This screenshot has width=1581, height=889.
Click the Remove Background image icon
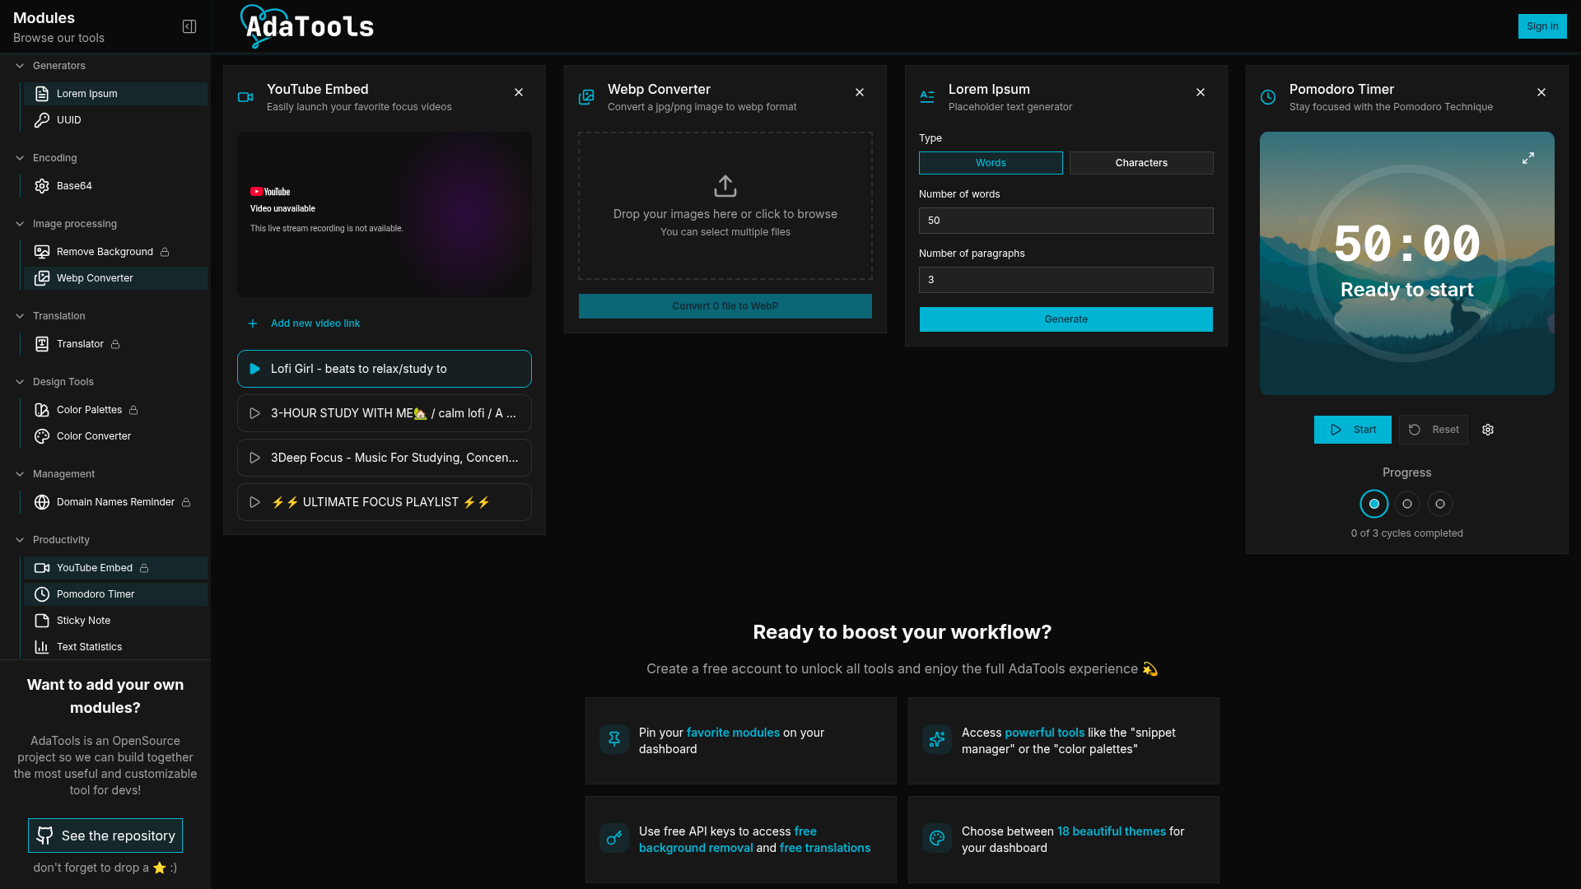pyautogui.click(x=42, y=252)
